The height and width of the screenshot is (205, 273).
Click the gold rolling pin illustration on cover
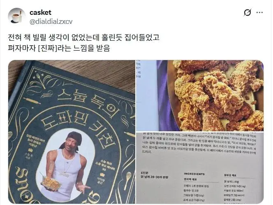tap(32, 100)
